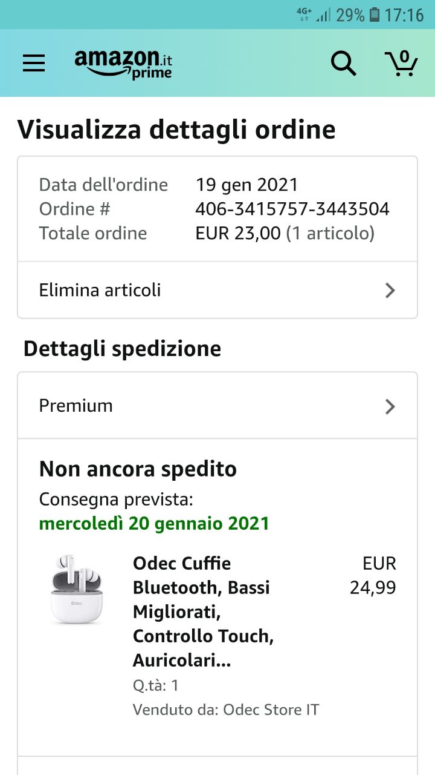Image resolution: width=435 pixels, height=775 pixels.
Task: Tap the mercoledì 20 gennaio 2021 delivery date
Action: pyautogui.click(x=154, y=523)
